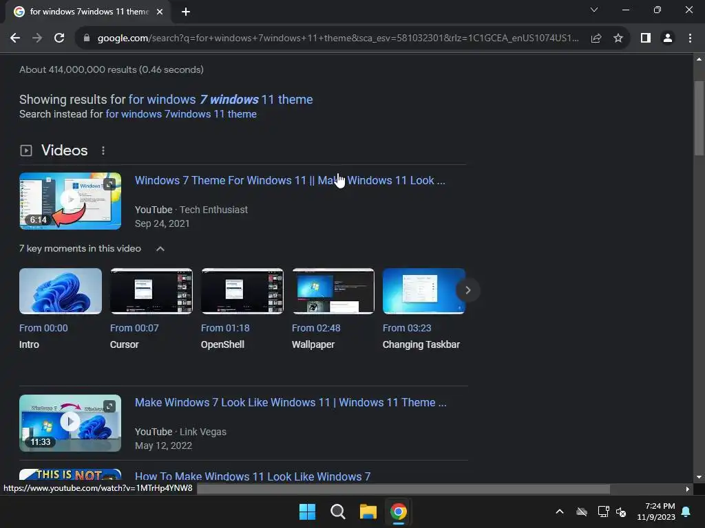Open 'How To Make Windows 11 Look Like Windows 7'
Image resolution: width=705 pixels, height=528 pixels.
point(253,476)
